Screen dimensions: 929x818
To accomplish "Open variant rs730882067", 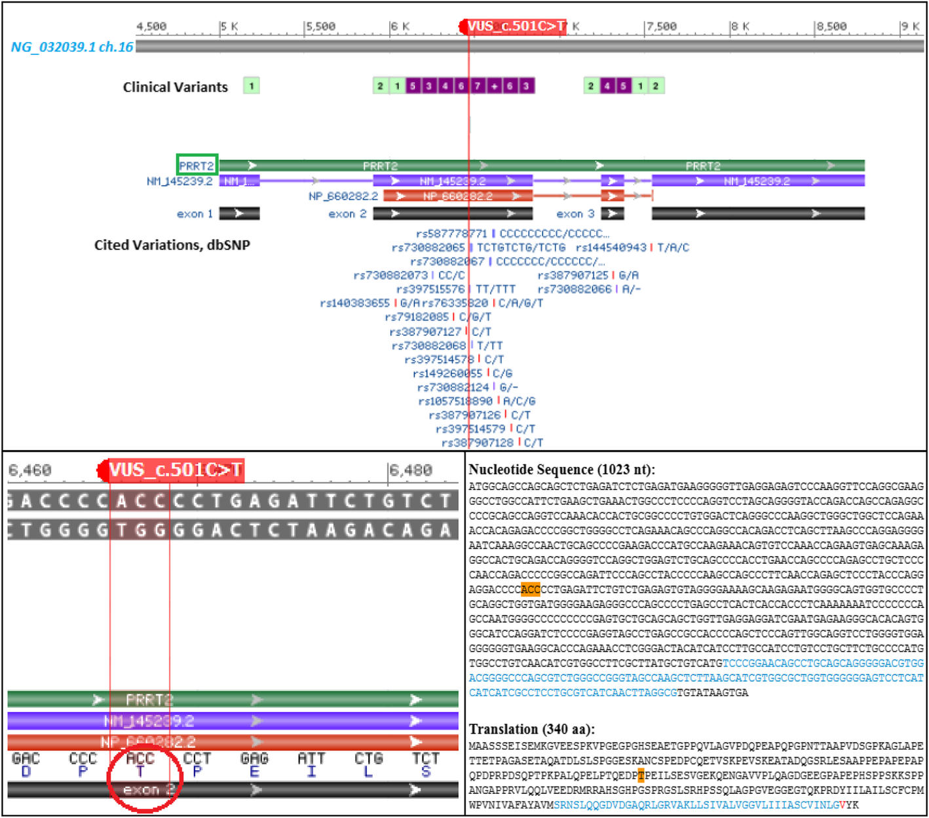I will click(447, 261).
